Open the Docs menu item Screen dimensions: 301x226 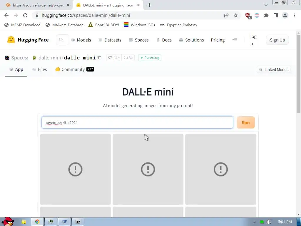click(x=164, y=40)
